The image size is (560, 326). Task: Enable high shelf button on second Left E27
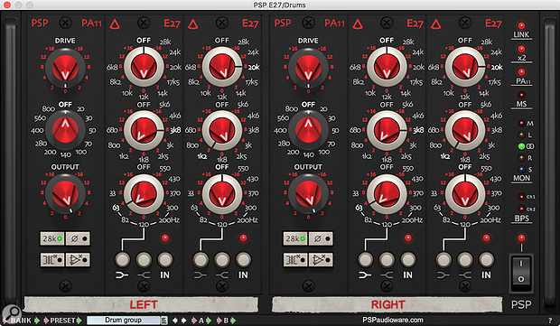coord(222,259)
